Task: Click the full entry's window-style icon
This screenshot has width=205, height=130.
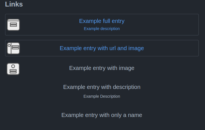Action: pos(13,25)
